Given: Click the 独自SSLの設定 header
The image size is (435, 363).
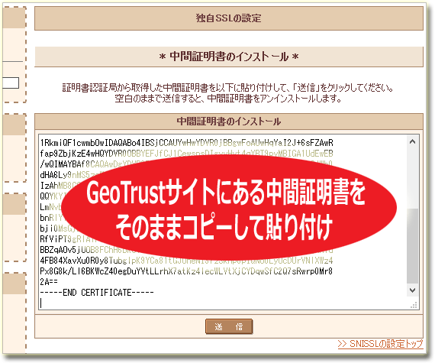Looking at the screenshot, I should [x=229, y=18].
